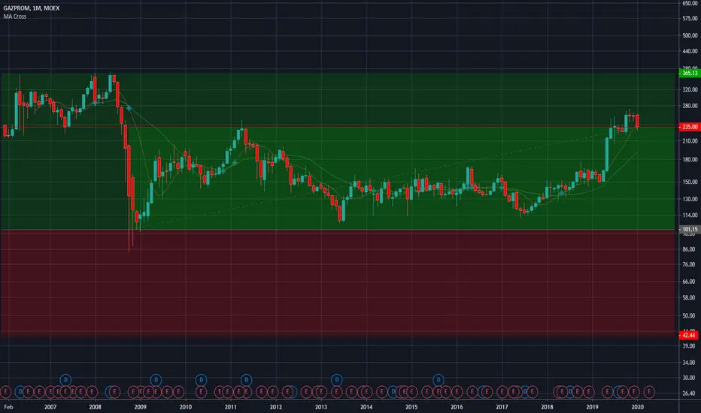The image size is (701, 413).
Task: Click the 2011 label on the time axis
Action: pos(231,407)
